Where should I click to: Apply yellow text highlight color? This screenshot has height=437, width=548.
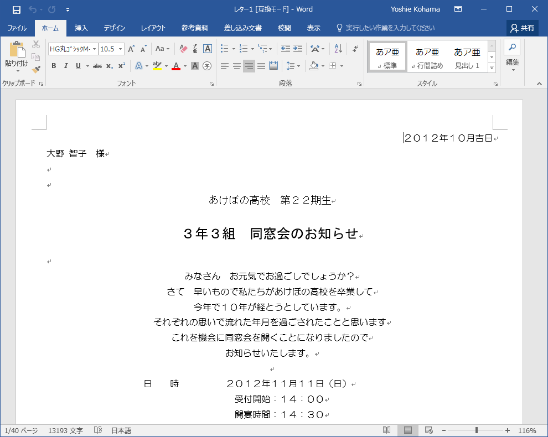point(157,66)
